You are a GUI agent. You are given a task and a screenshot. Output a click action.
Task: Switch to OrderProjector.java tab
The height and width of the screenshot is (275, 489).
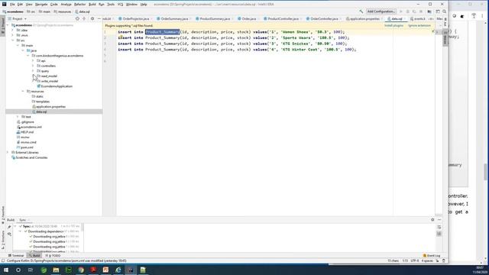[x=136, y=18]
